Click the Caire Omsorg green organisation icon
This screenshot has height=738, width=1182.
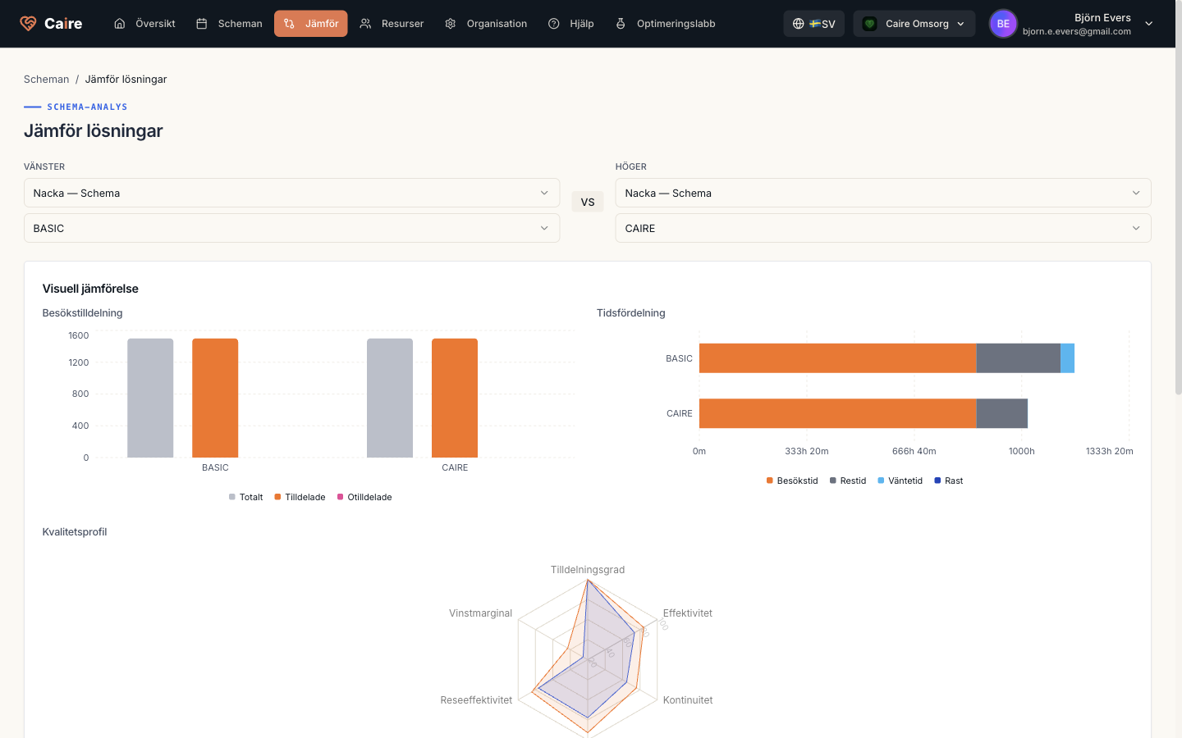(x=870, y=24)
